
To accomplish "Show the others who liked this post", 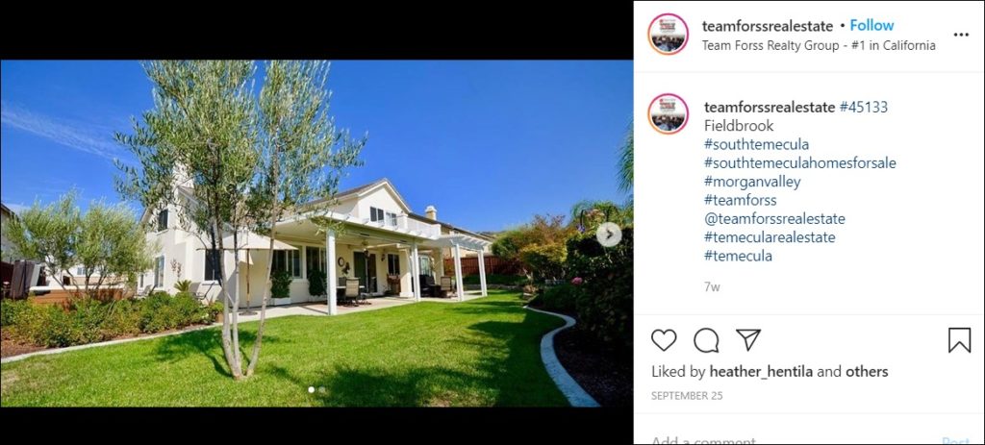I will [867, 372].
